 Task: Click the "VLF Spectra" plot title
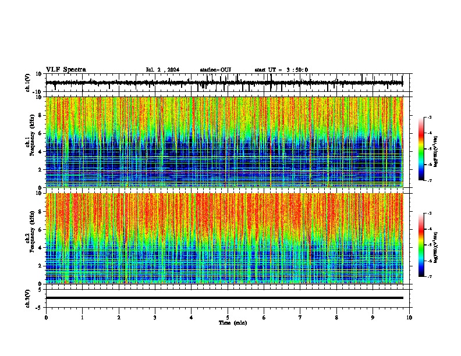(x=66, y=70)
